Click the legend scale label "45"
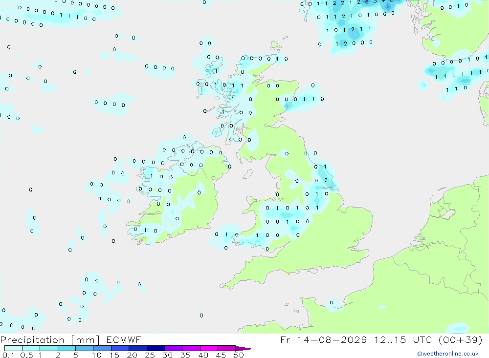 221,355
